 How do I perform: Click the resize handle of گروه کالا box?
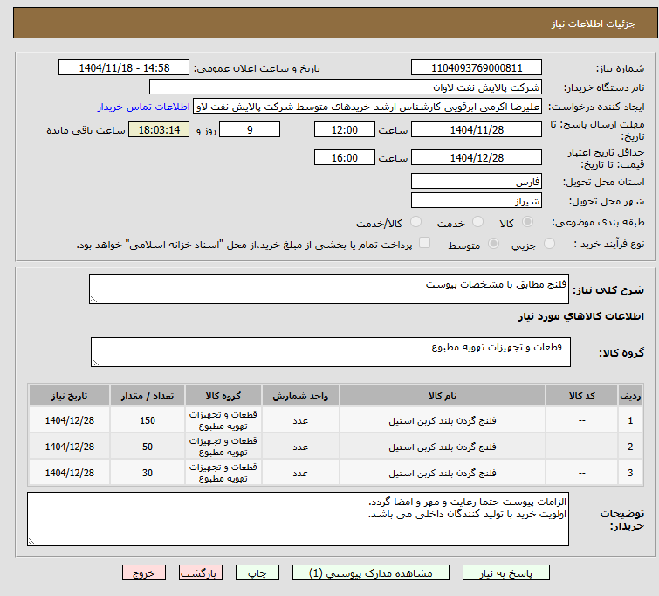pos(95,363)
